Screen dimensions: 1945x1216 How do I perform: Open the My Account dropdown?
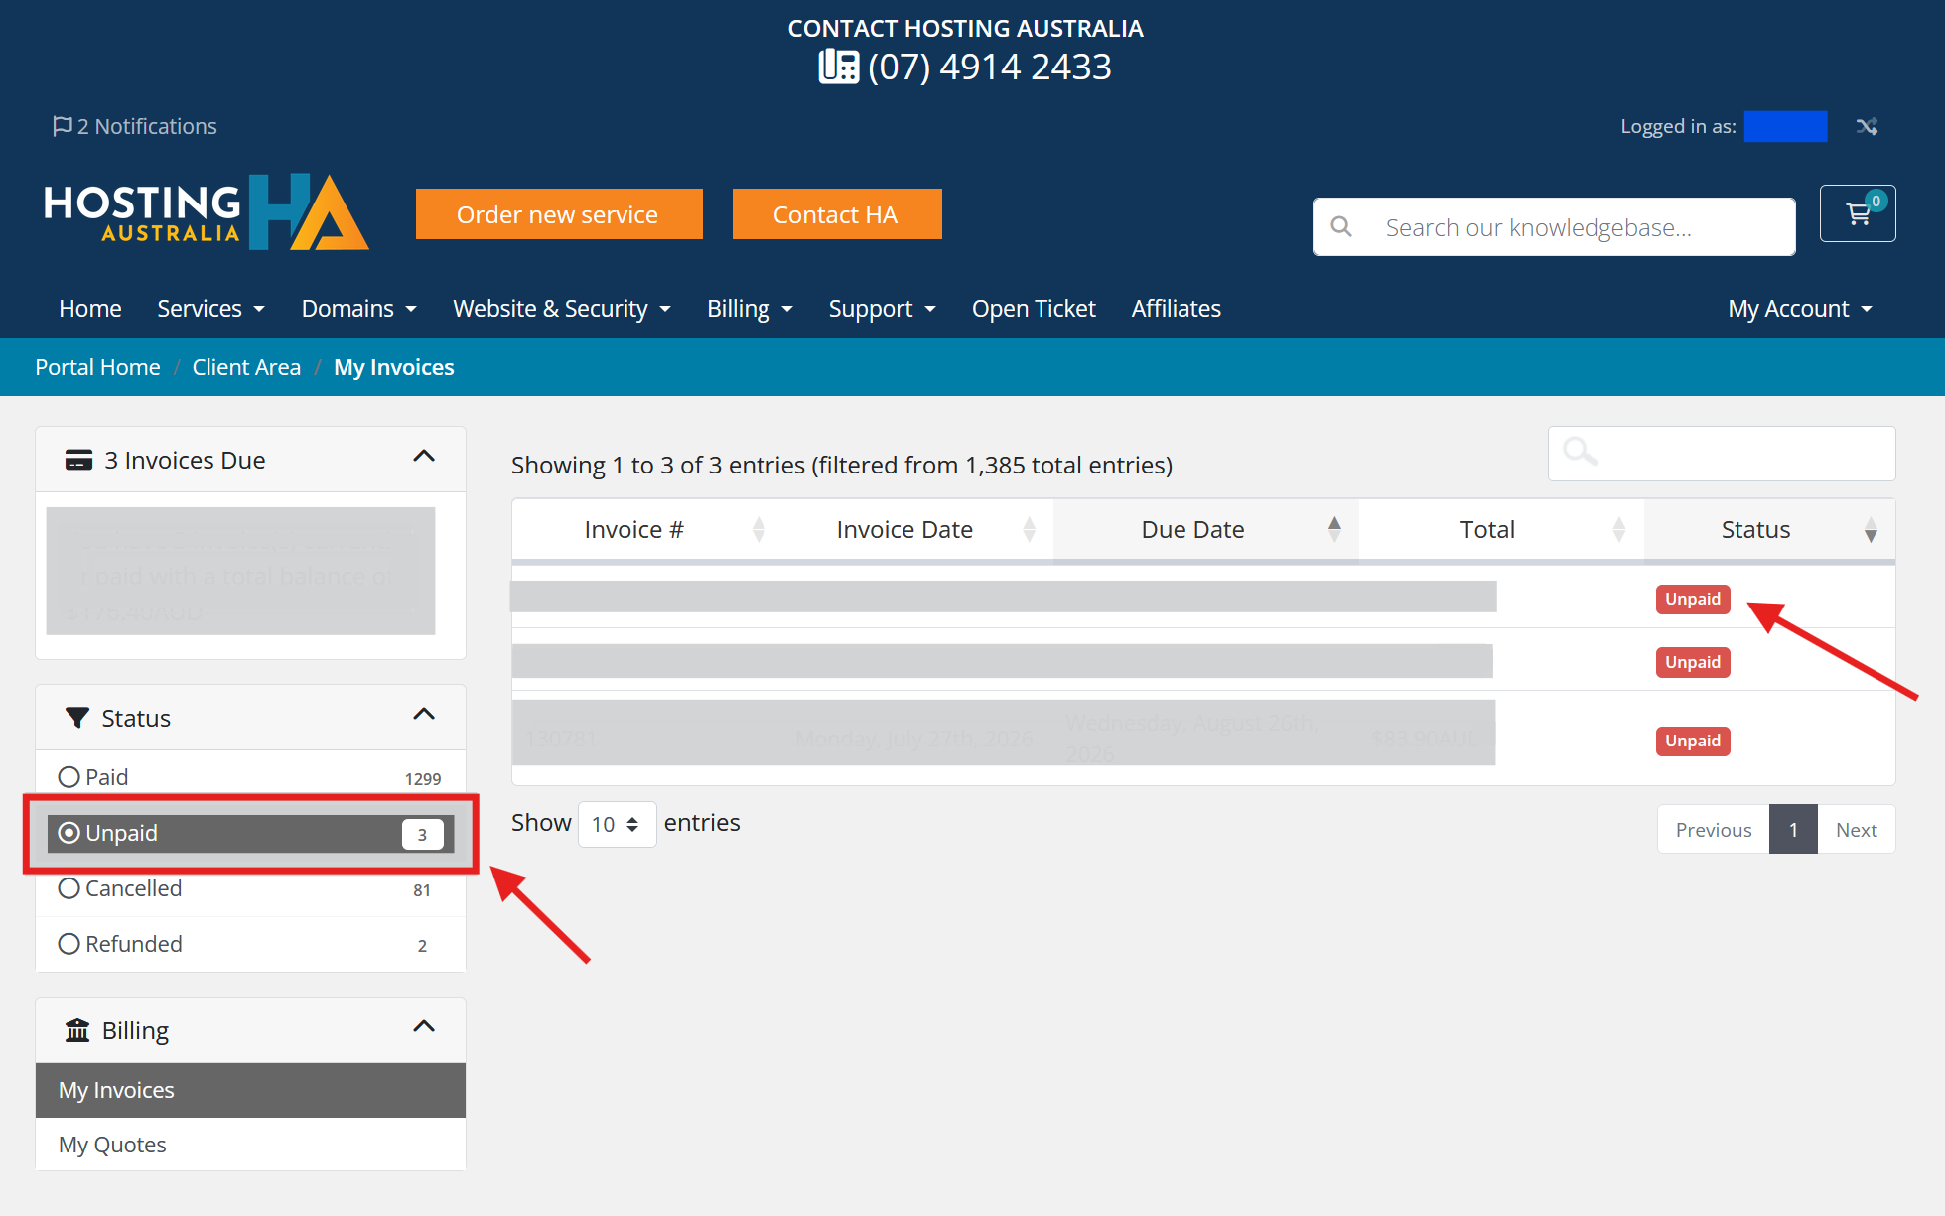(1800, 309)
